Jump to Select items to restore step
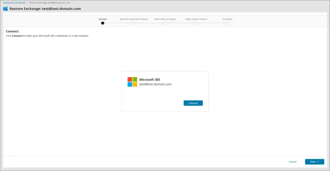The image size is (330, 171). coord(165,19)
